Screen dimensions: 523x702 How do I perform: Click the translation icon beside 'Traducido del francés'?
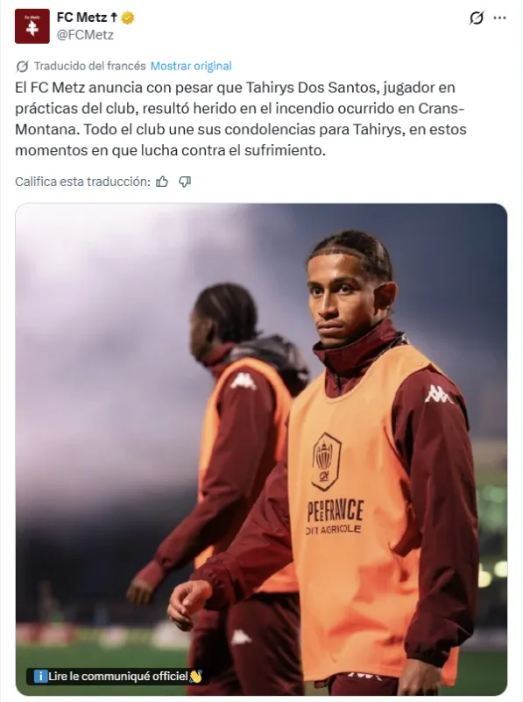coord(22,67)
